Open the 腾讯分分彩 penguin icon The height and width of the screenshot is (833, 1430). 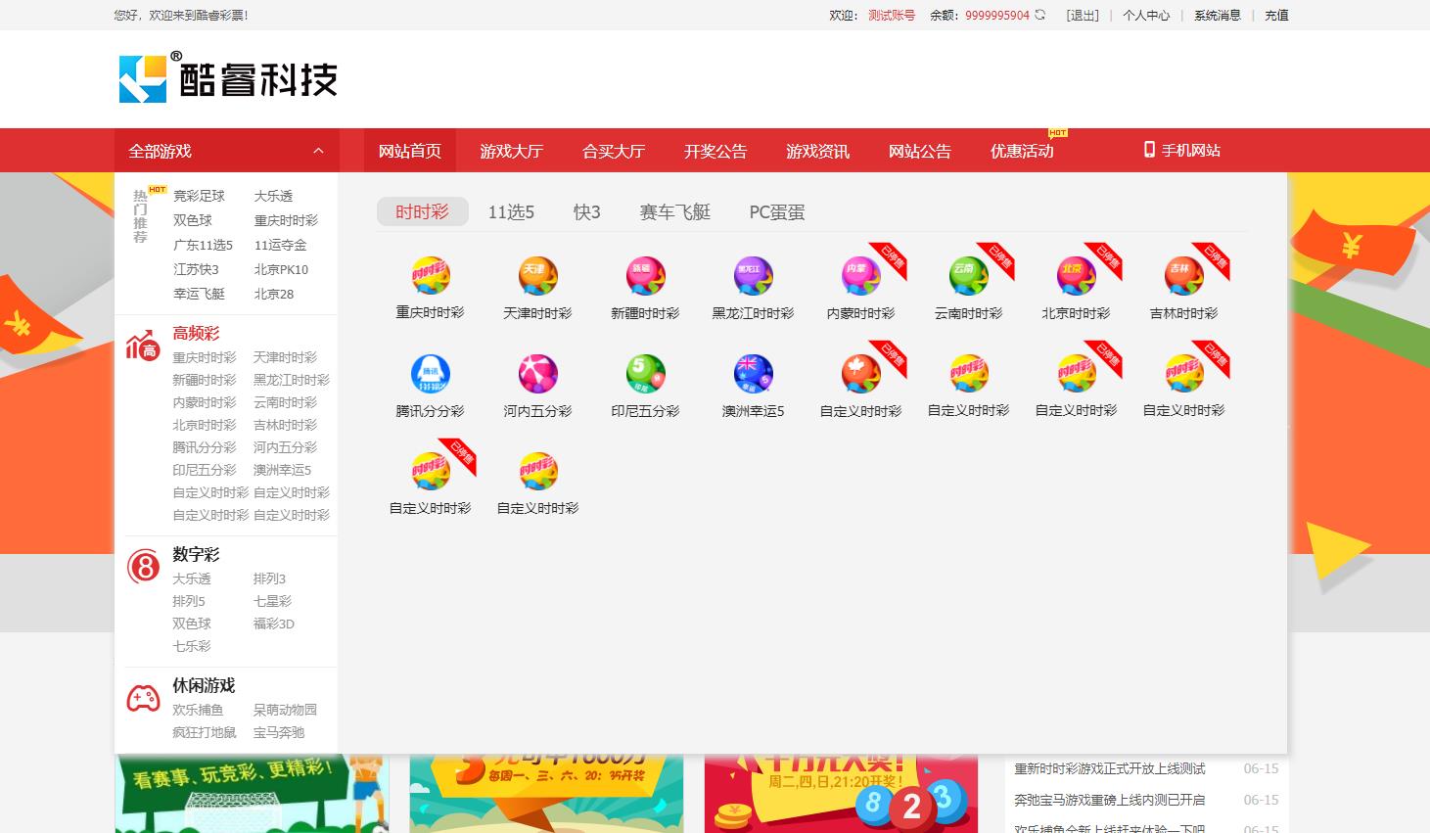[430, 374]
